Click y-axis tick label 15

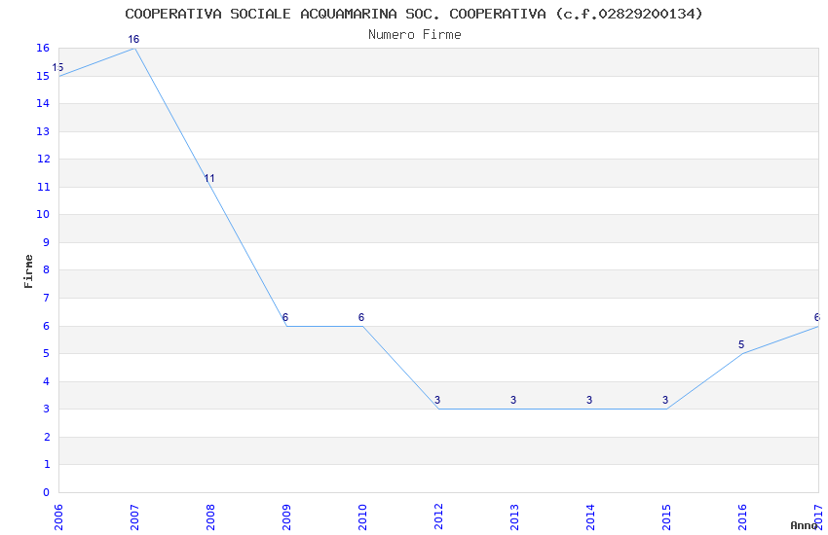[x=43, y=76]
